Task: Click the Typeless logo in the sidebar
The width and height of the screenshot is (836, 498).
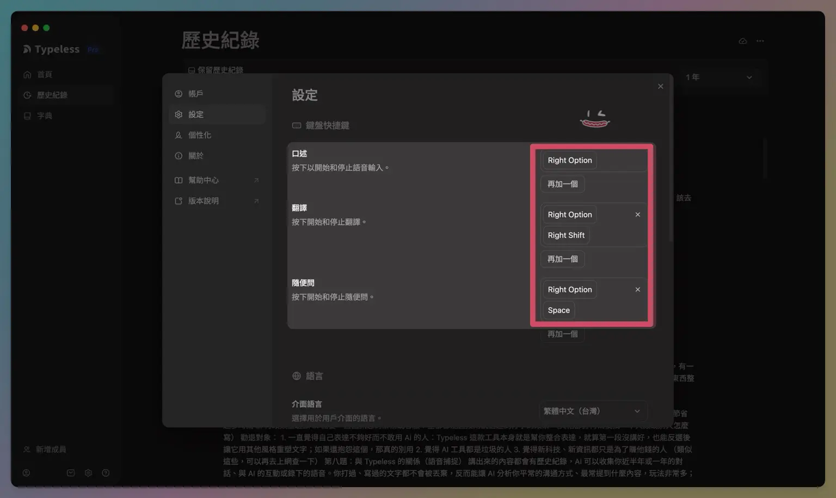Action: click(x=51, y=49)
